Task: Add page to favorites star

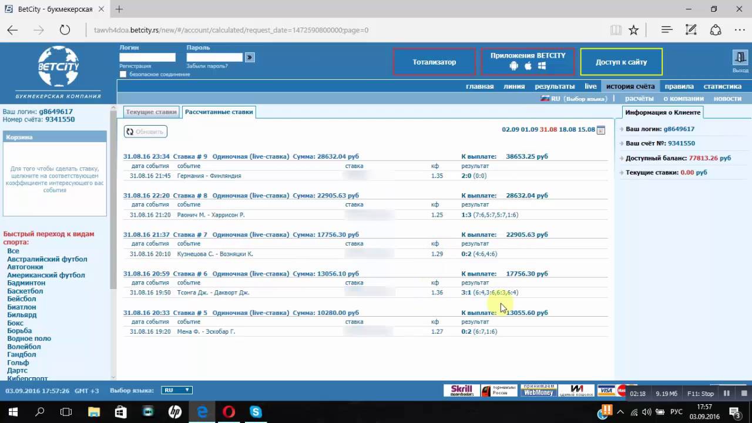Action: tap(633, 30)
